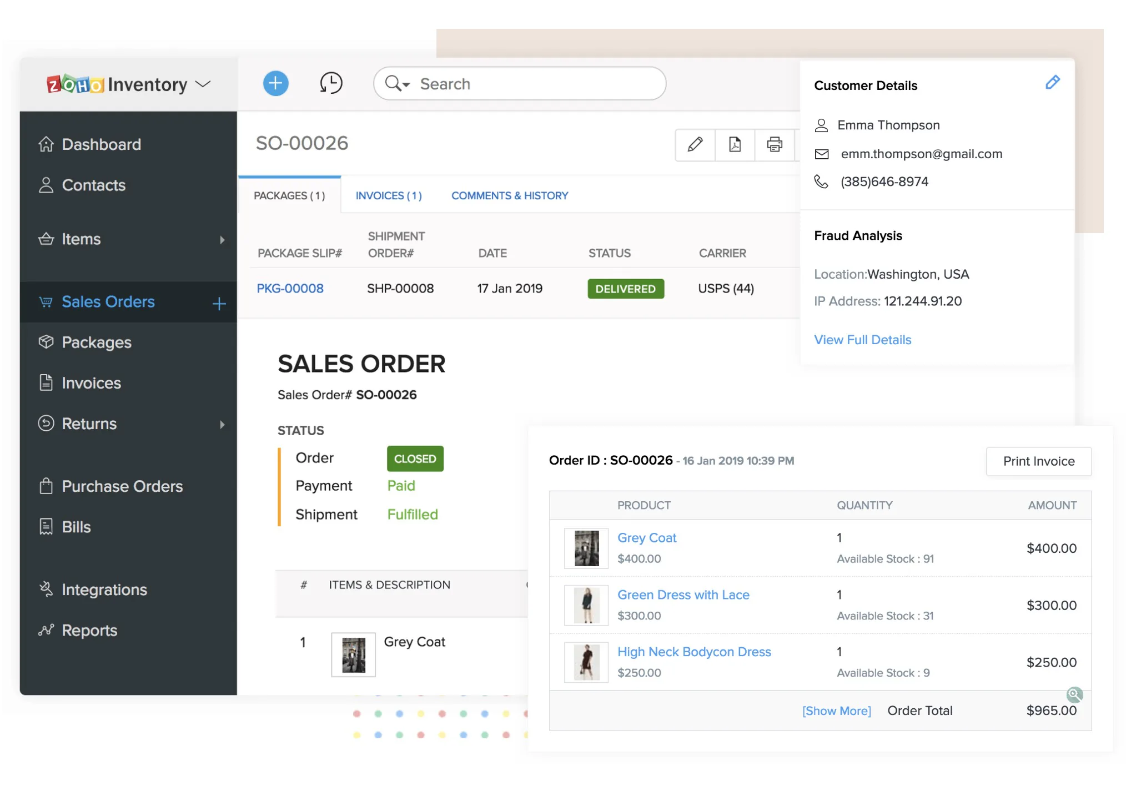Screen dimensions: 1126x786
Task: Click the Invoices document icon
Action: (46, 382)
